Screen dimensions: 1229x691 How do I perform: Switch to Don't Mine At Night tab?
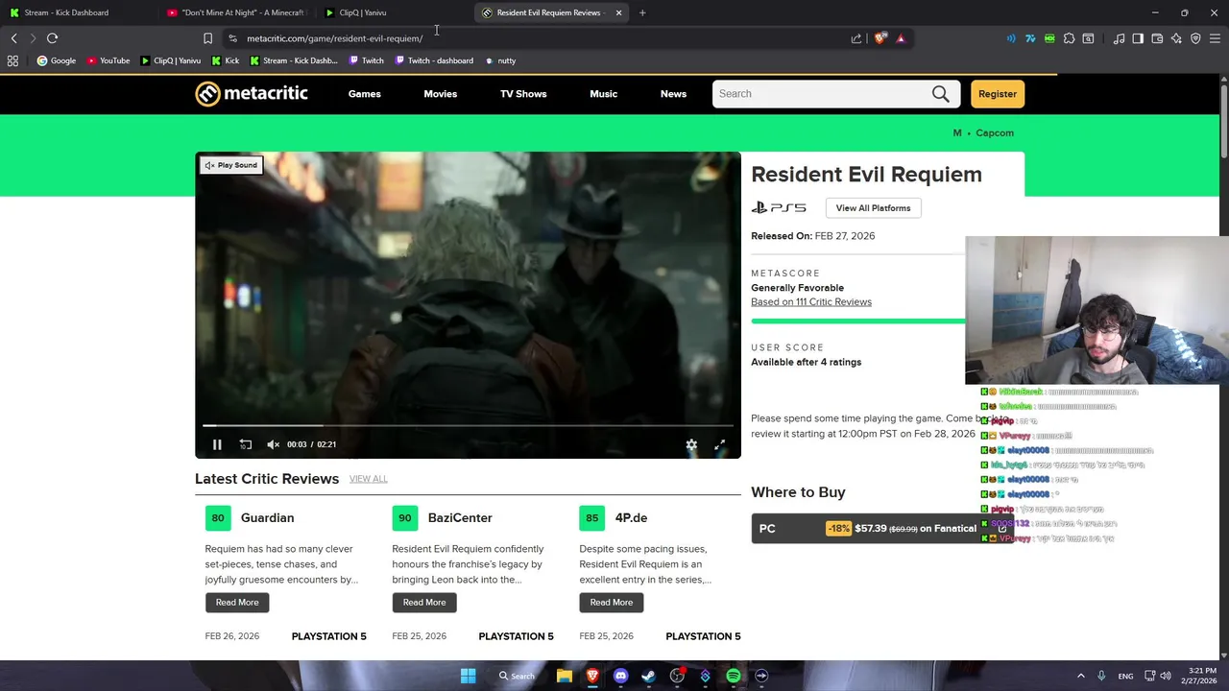coord(236,12)
